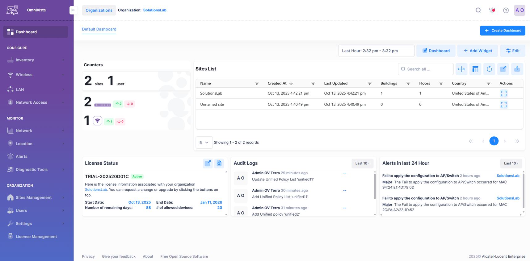The image size is (530, 261).
Task: Refresh the Sites List table
Action: (x=489, y=69)
